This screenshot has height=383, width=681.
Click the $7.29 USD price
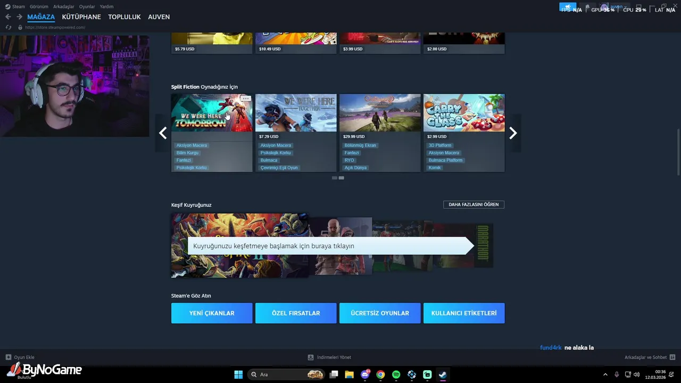pyautogui.click(x=269, y=137)
